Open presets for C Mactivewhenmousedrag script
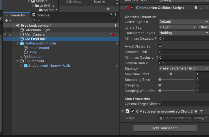Image resolution: width=209 pixels, height=137 pixels. (201, 111)
